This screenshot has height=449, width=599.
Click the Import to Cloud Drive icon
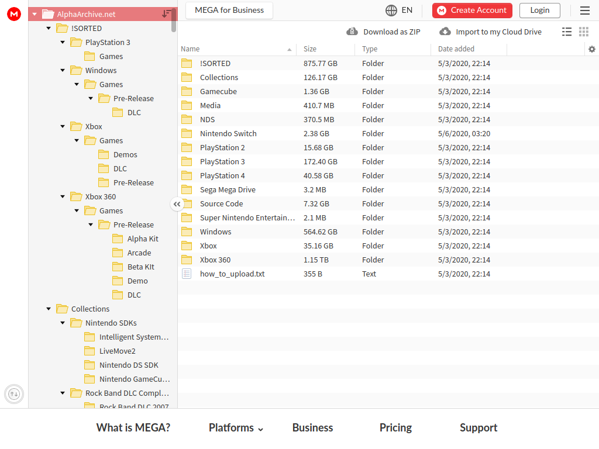click(x=445, y=32)
